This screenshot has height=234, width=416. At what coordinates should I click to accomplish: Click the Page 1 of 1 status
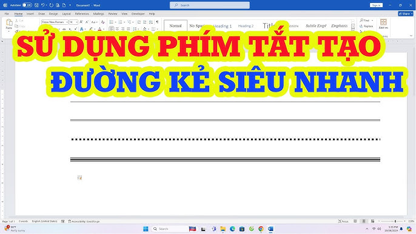coord(8,221)
